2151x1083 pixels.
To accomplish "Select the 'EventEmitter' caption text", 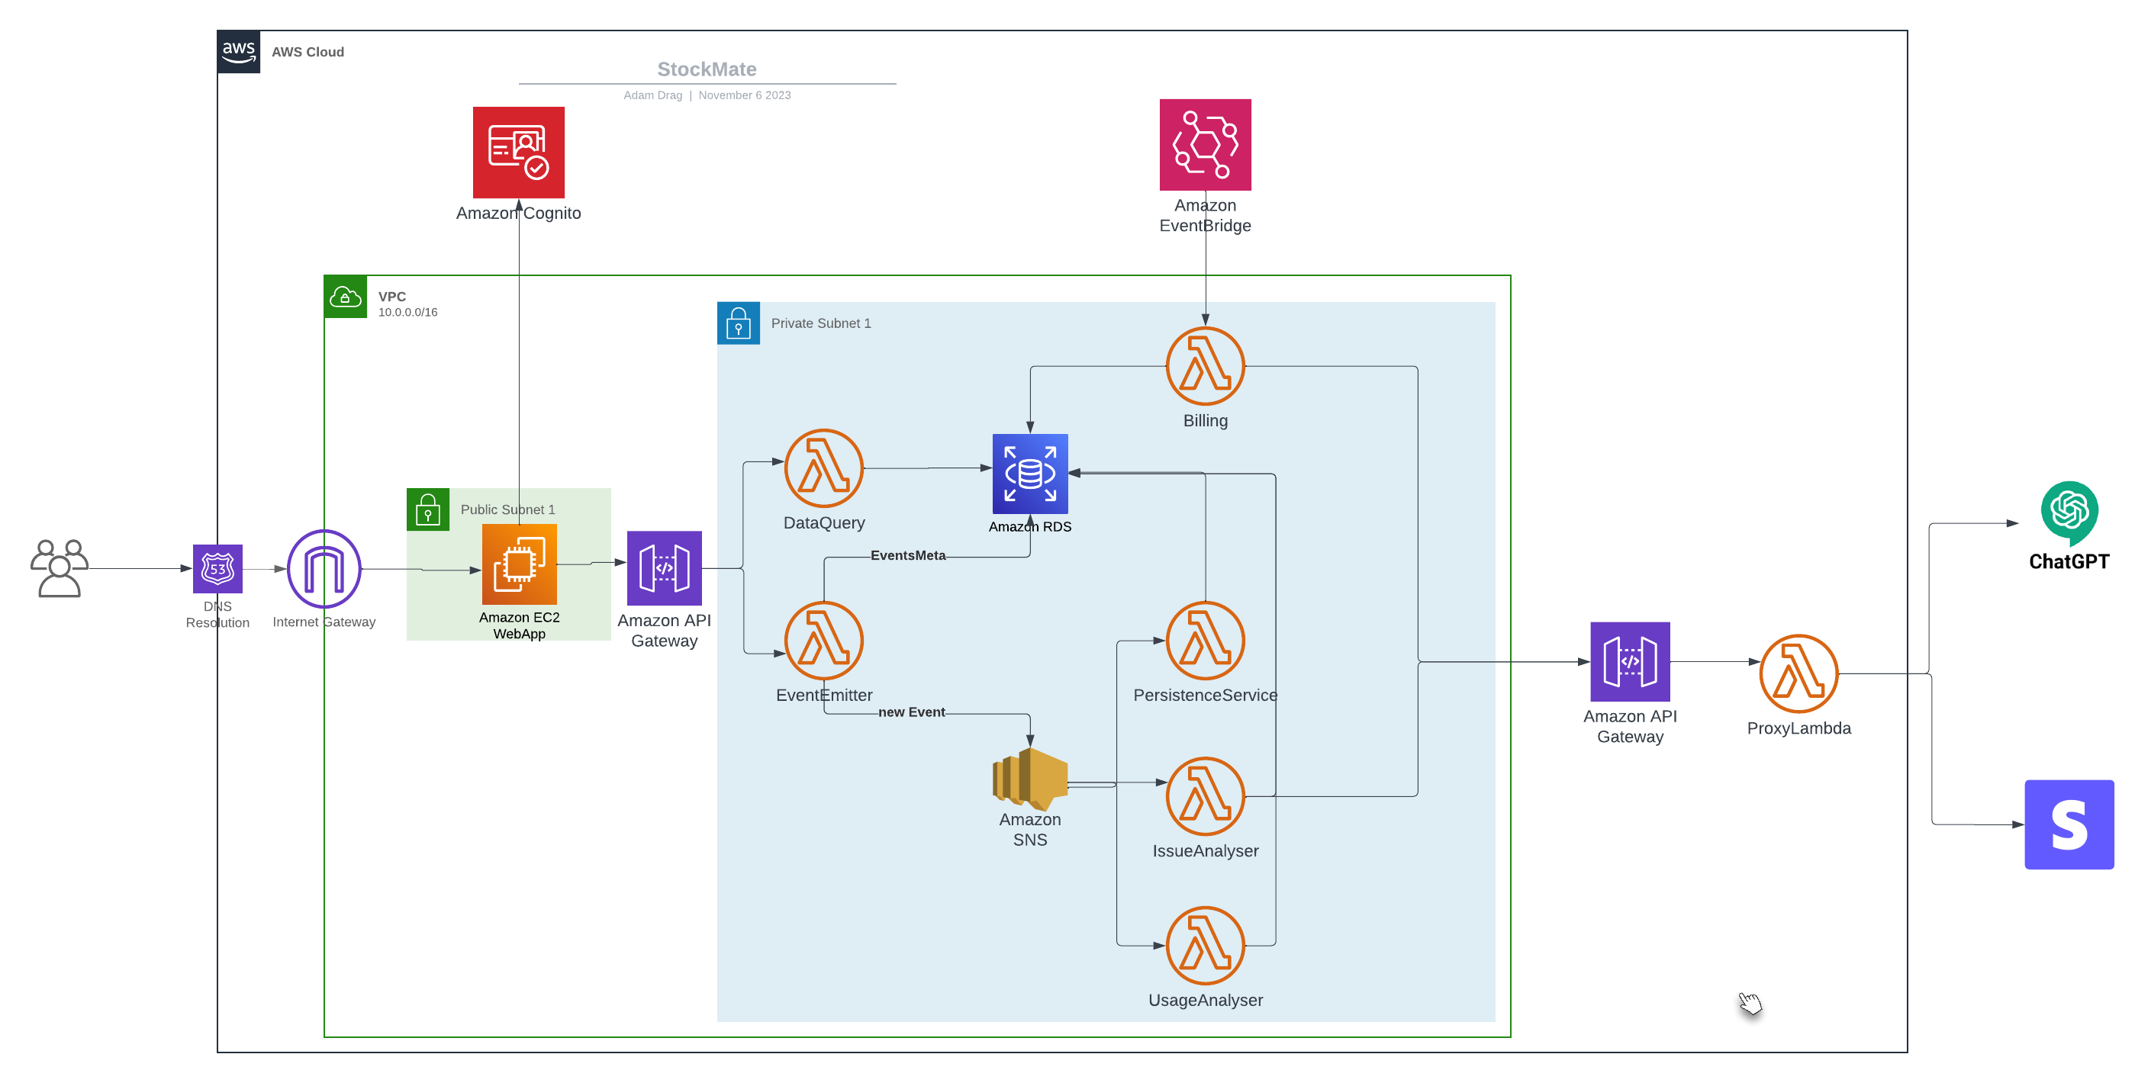I will coord(823,695).
